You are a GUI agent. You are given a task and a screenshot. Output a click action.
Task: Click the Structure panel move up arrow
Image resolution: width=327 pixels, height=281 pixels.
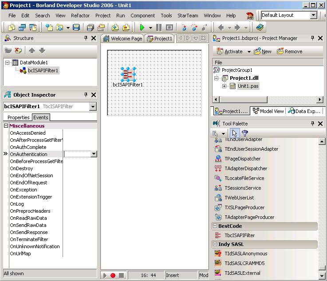pos(32,51)
